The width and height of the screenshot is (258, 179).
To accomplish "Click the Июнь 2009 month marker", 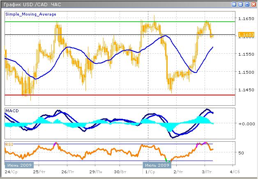I will click(16, 165).
